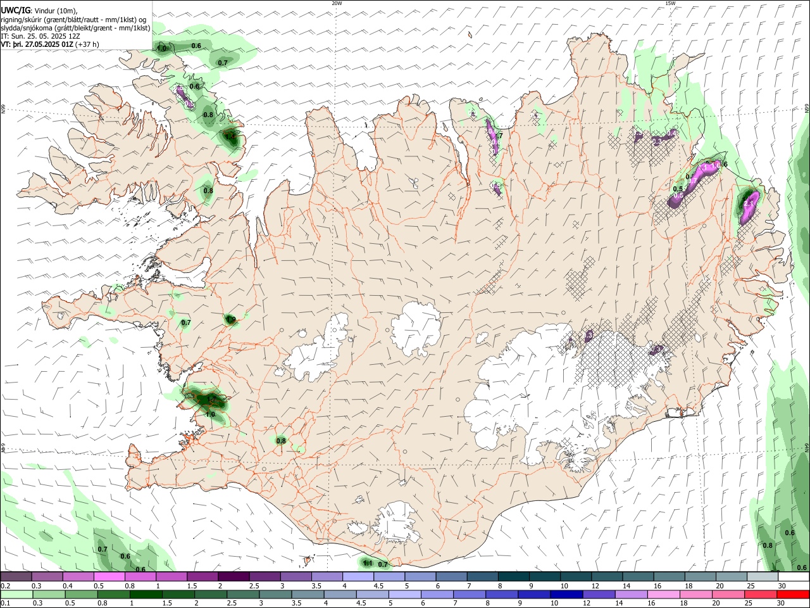The height and width of the screenshot is (608, 810).
Task: Click the 'Vindur (10m)' label
Action: [x=56, y=11]
